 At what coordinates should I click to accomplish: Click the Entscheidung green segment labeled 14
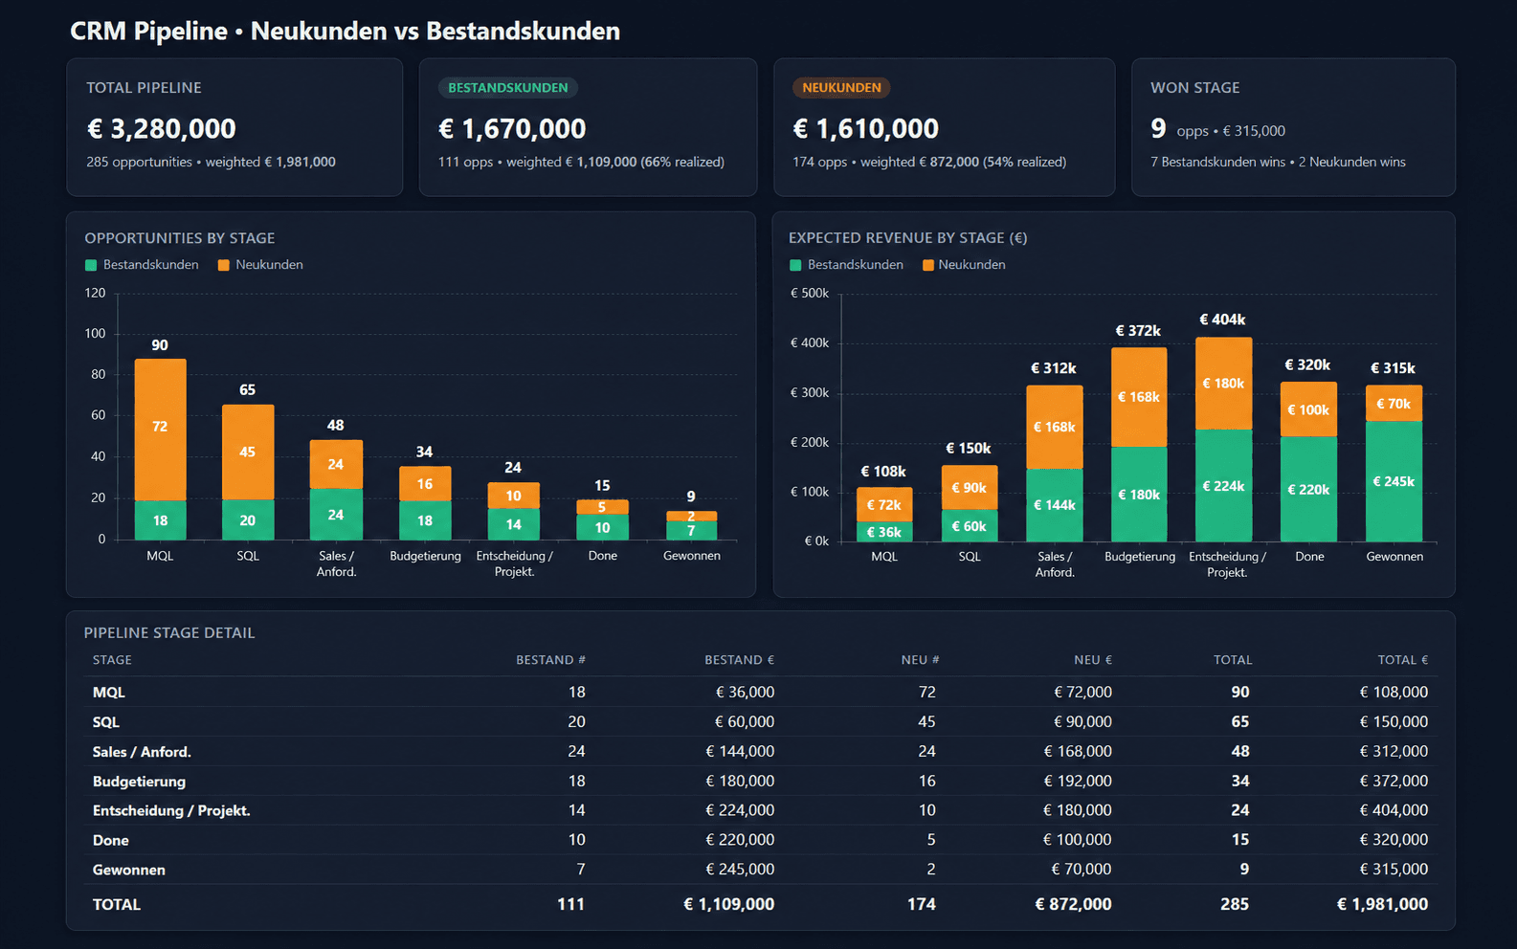pyautogui.click(x=513, y=524)
